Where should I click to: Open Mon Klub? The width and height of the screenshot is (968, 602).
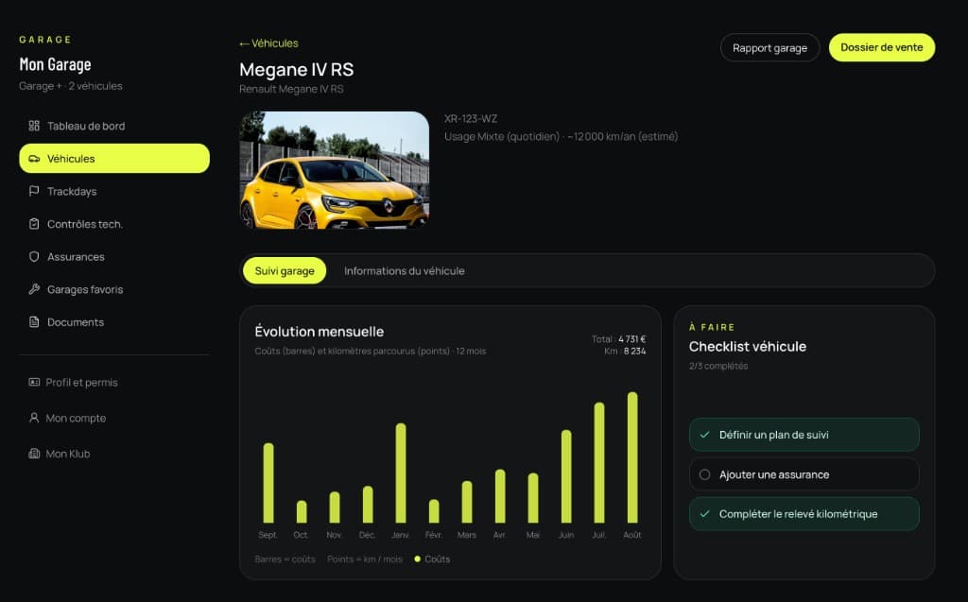pos(114,454)
